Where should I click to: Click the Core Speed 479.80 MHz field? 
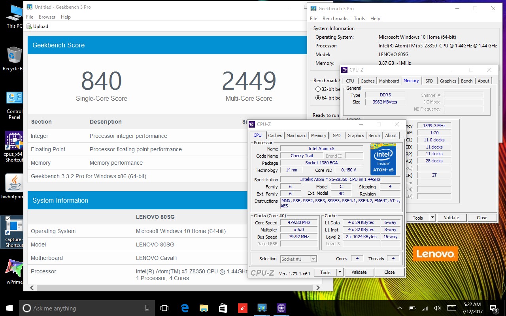point(299,222)
